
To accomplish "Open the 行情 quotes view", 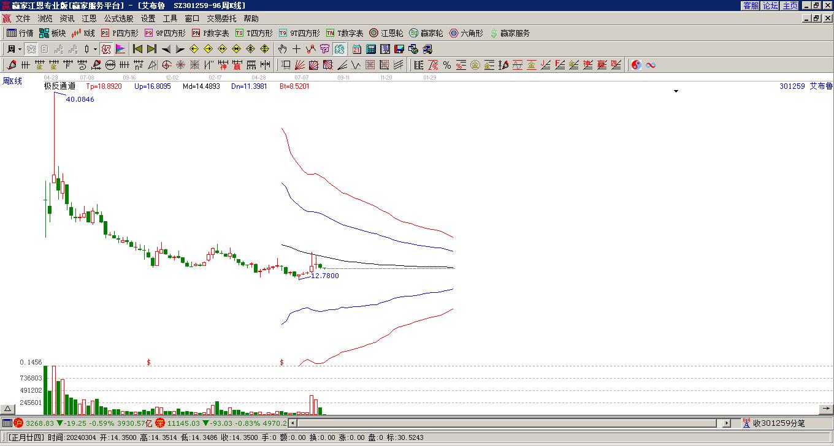I will pos(20,33).
